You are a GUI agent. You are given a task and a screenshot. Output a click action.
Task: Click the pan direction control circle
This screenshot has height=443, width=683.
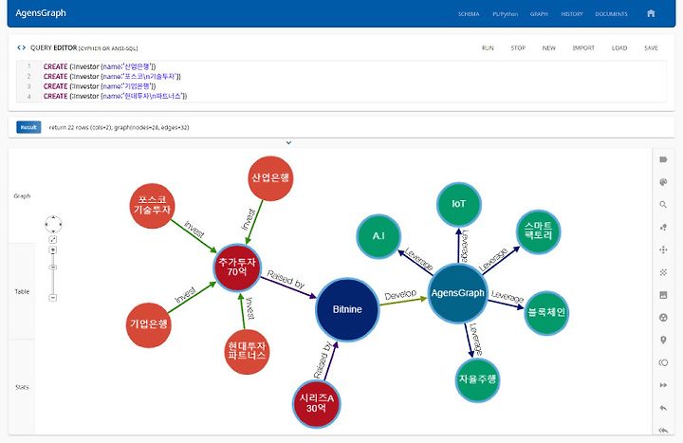pos(53,224)
